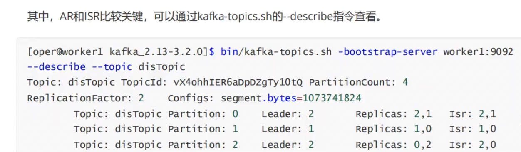Screen dimensions: 521x152
Task: Click 'Replicas: 1,0' text
Action: [x=393, y=129]
